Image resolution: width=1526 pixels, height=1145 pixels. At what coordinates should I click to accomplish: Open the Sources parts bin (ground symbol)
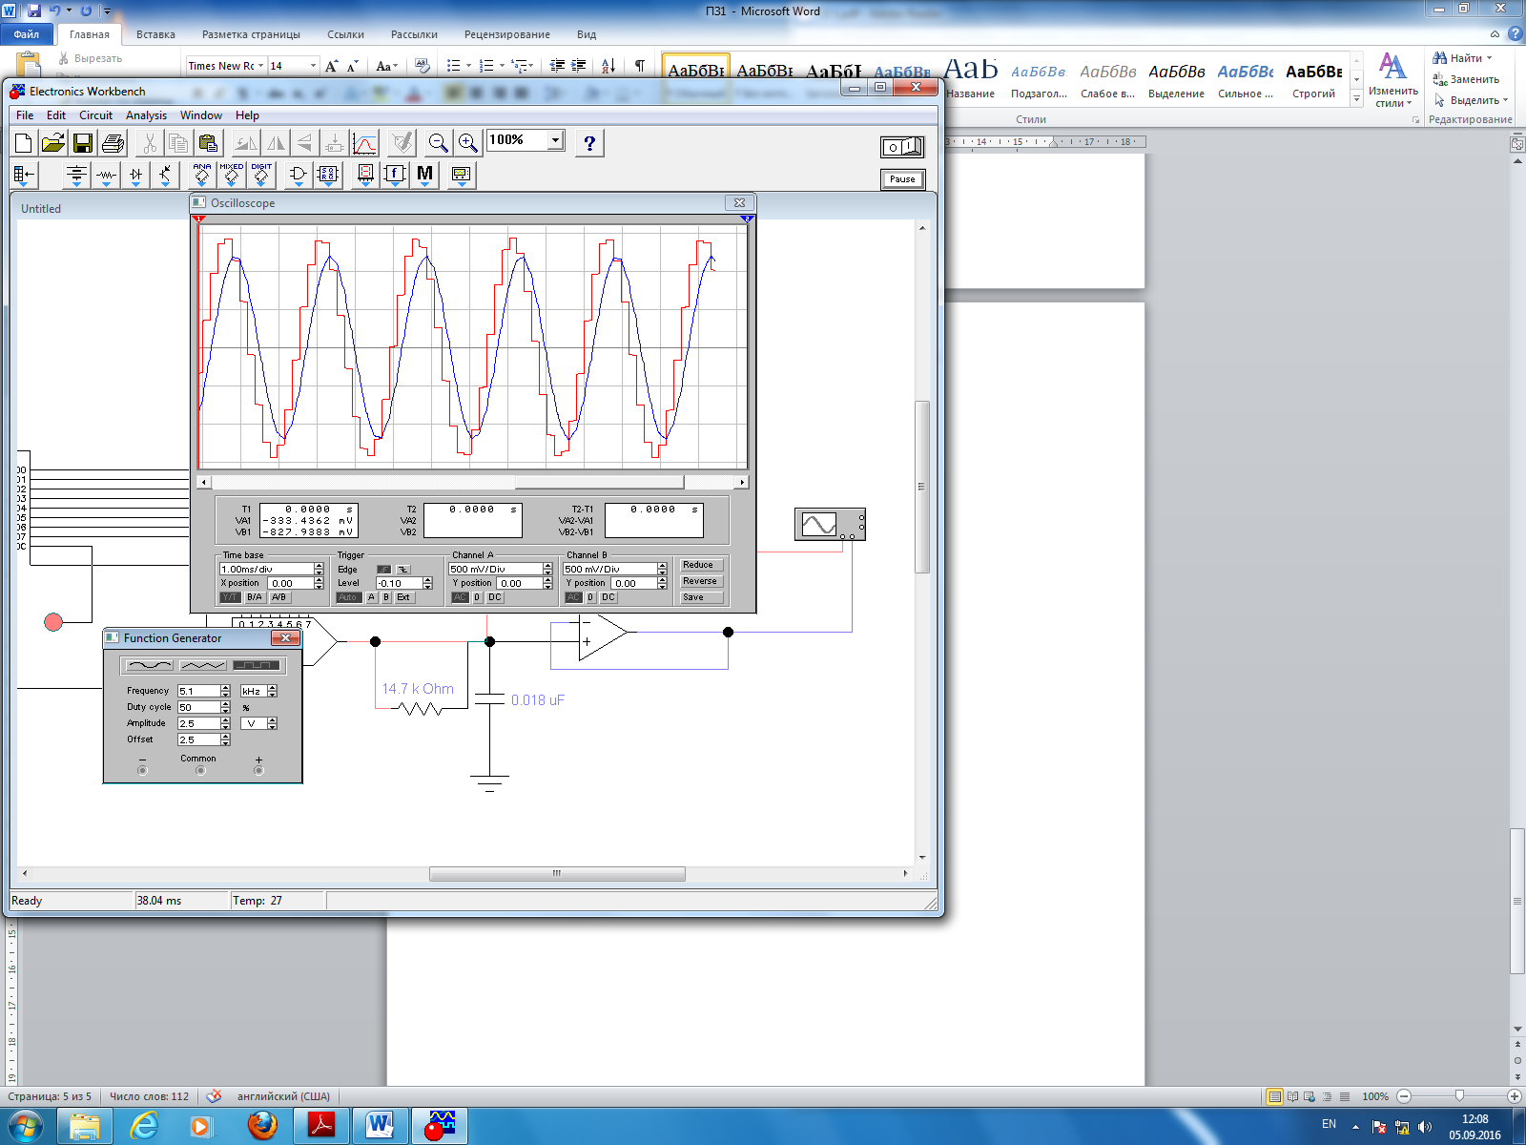point(77,175)
